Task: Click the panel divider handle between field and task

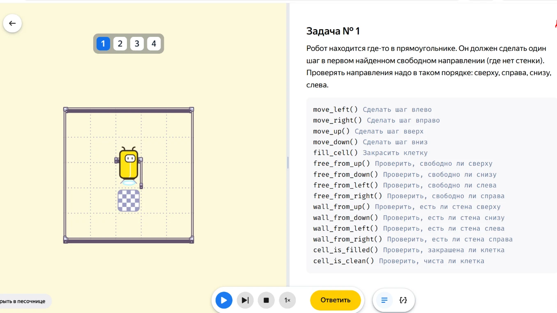Action: tap(288, 162)
